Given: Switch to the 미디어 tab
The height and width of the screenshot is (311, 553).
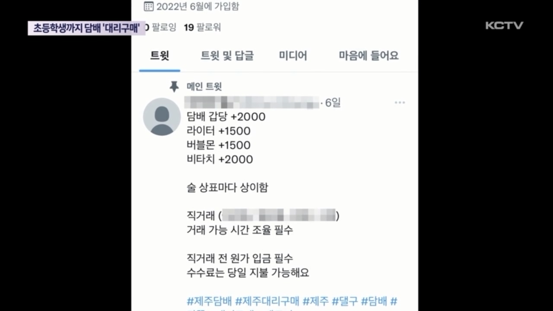Looking at the screenshot, I should [x=293, y=56].
